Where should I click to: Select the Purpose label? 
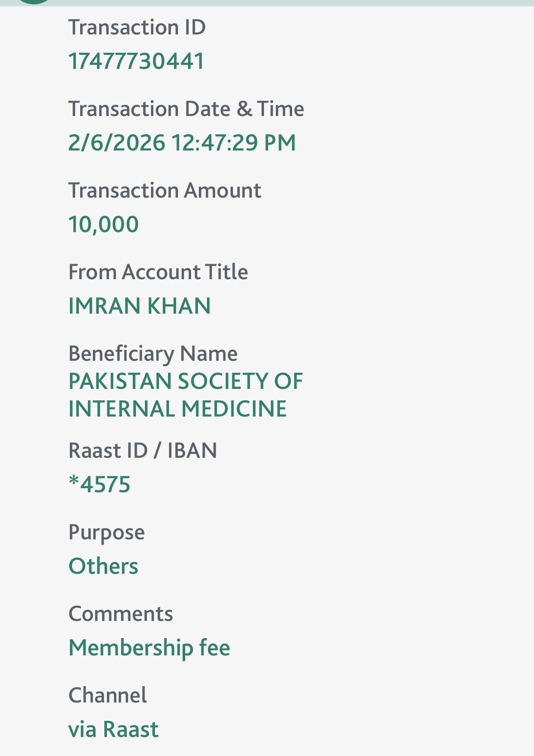pos(106,533)
